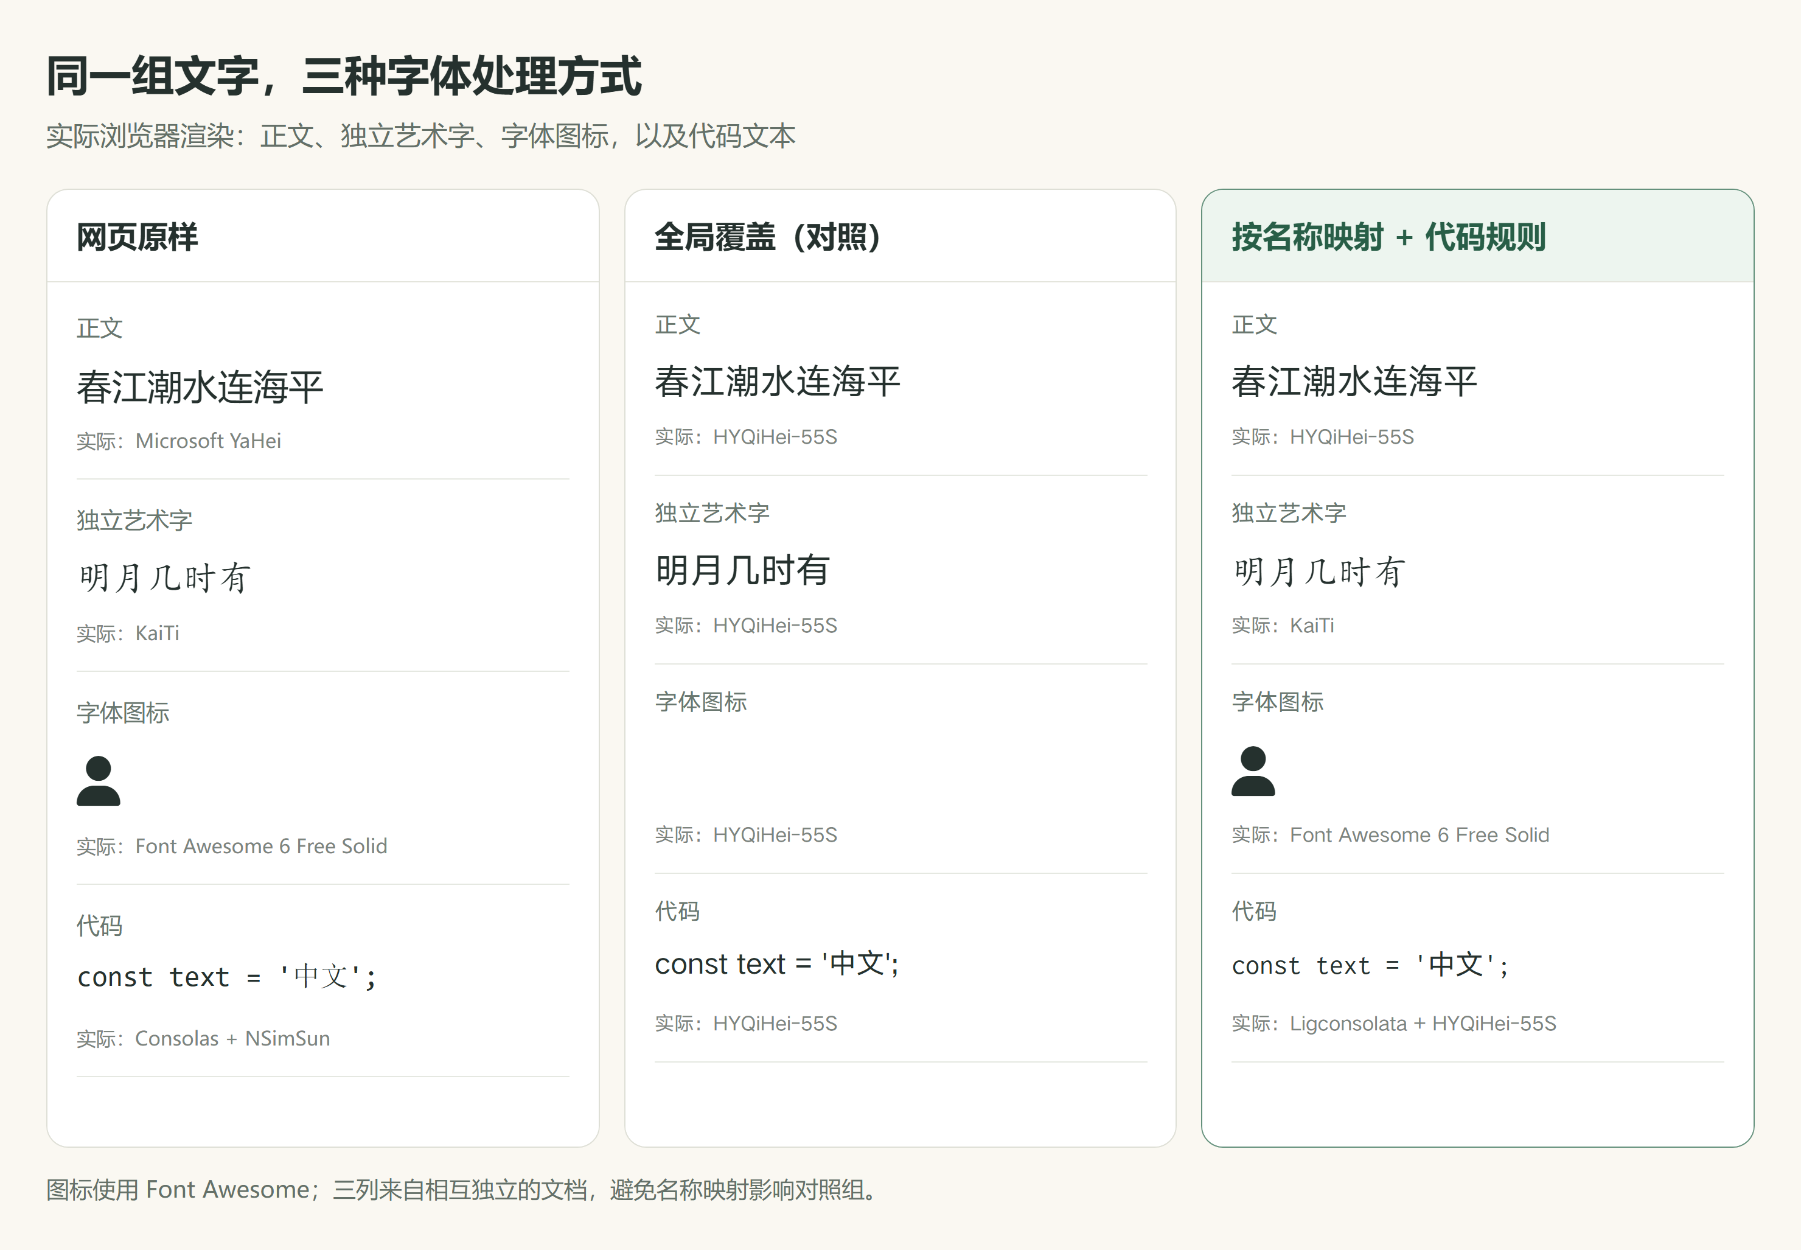
Task: Click HYQiHei-55S label under 全局覆盖 code line
Action: (746, 1024)
